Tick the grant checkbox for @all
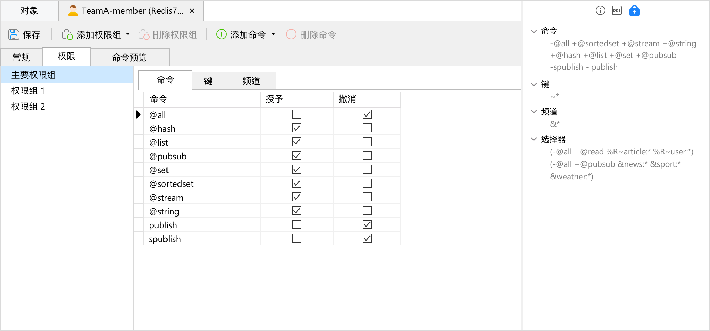Viewport: 710px width, 331px height. point(297,114)
